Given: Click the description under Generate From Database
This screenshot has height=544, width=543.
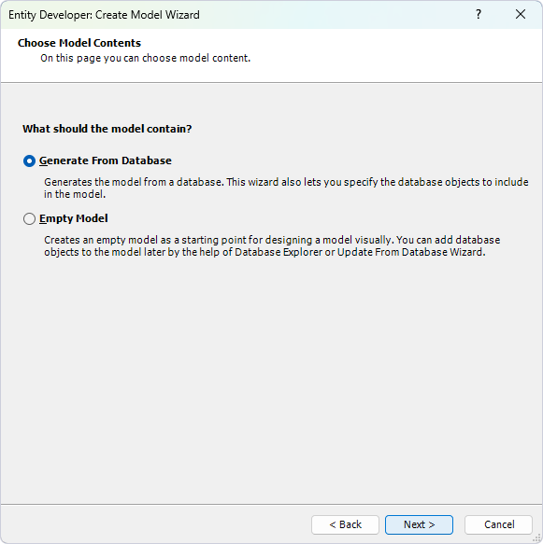Looking at the screenshot, I should (286, 188).
